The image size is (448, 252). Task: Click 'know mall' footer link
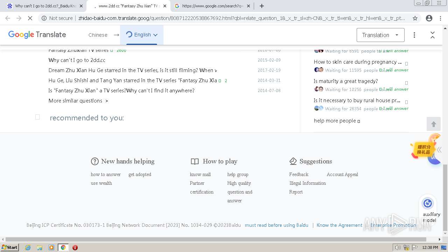pyautogui.click(x=200, y=174)
